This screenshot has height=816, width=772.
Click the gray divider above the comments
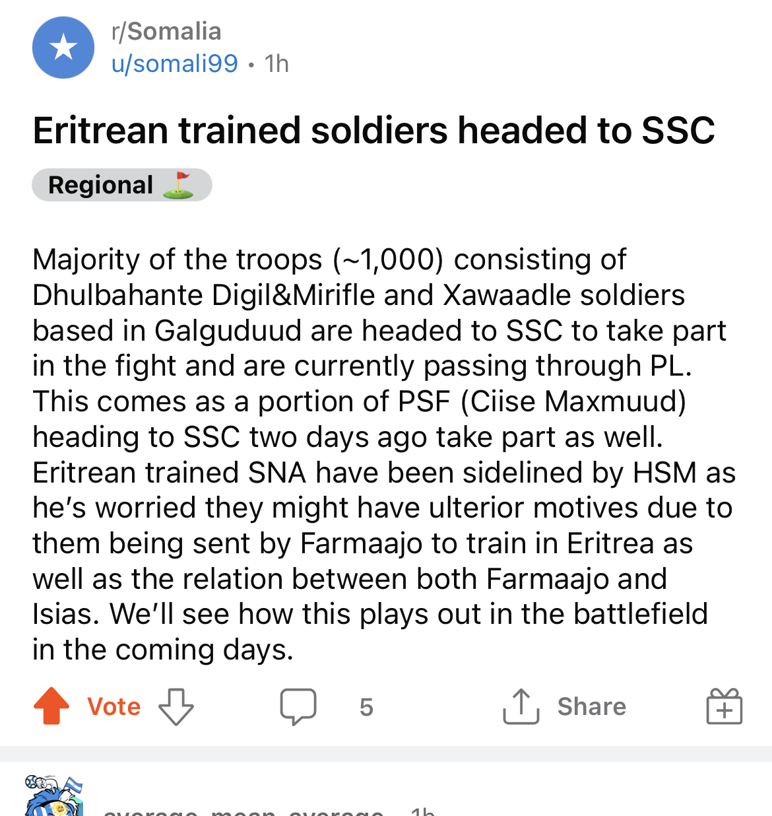click(x=386, y=754)
